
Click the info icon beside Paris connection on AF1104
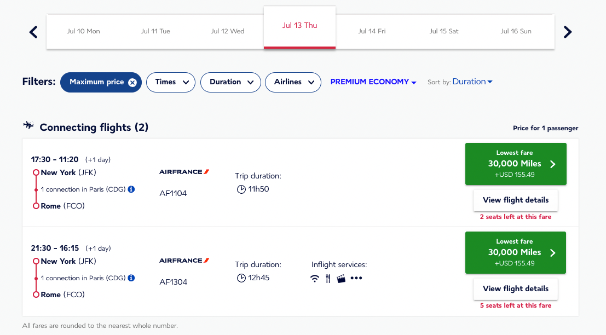[x=130, y=189]
